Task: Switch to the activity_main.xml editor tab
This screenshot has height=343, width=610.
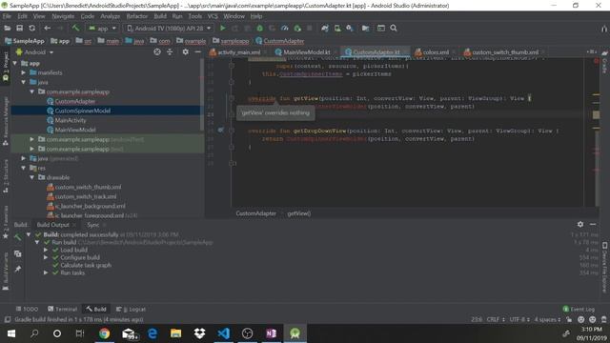Action: pos(238,52)
